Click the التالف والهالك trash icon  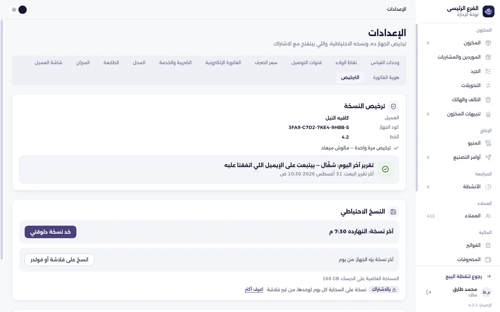488,100
